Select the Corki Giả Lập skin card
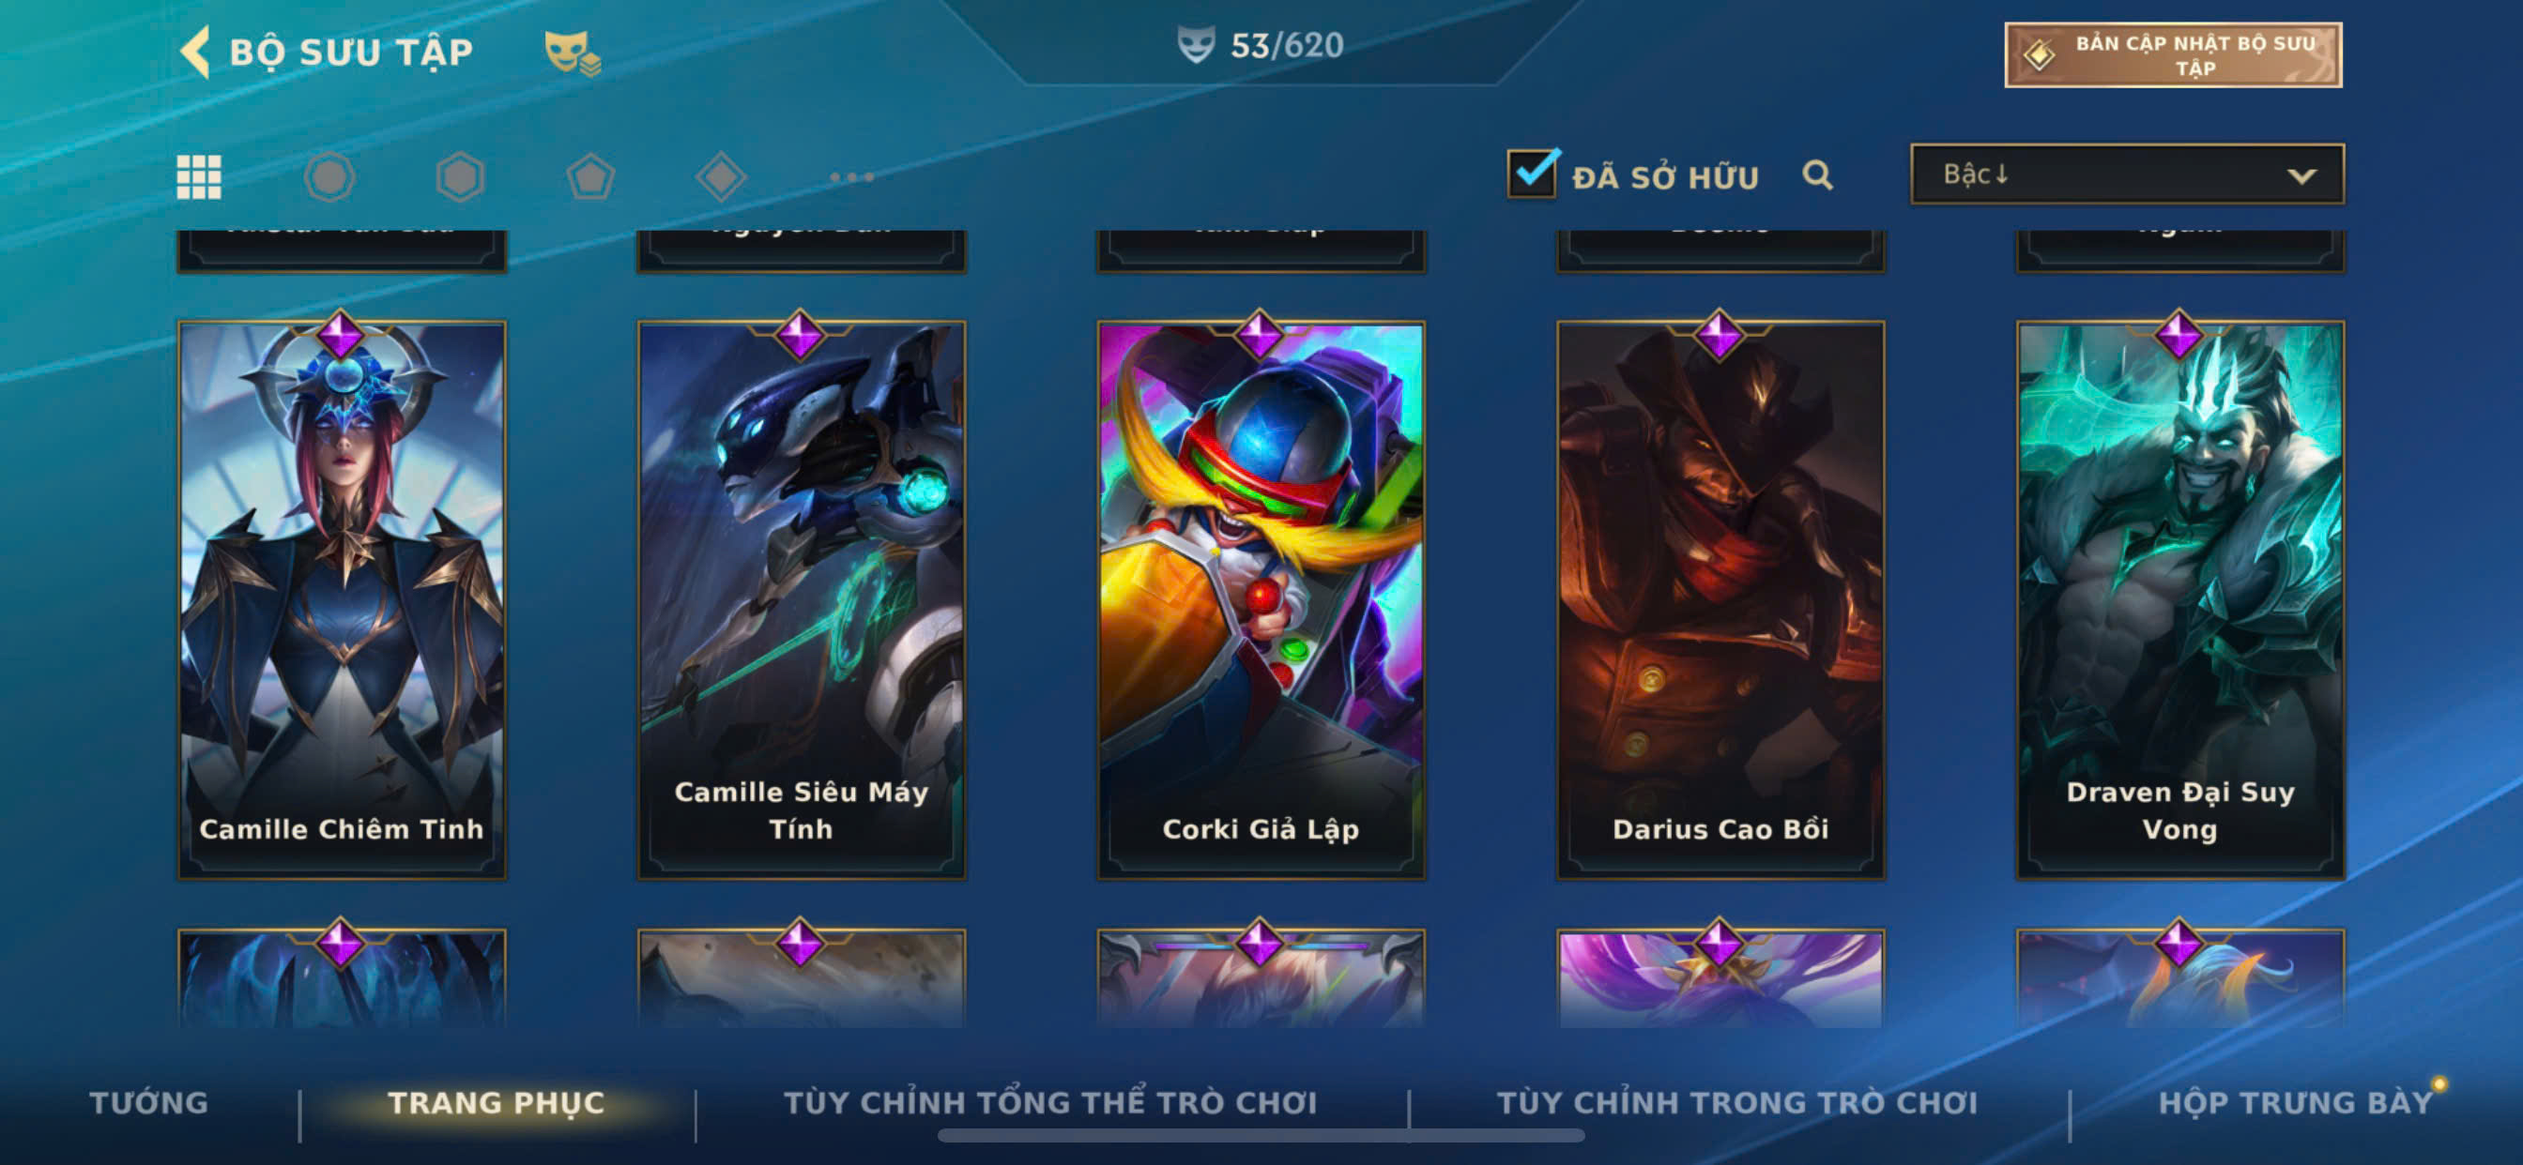 [x=1261, y=599]
